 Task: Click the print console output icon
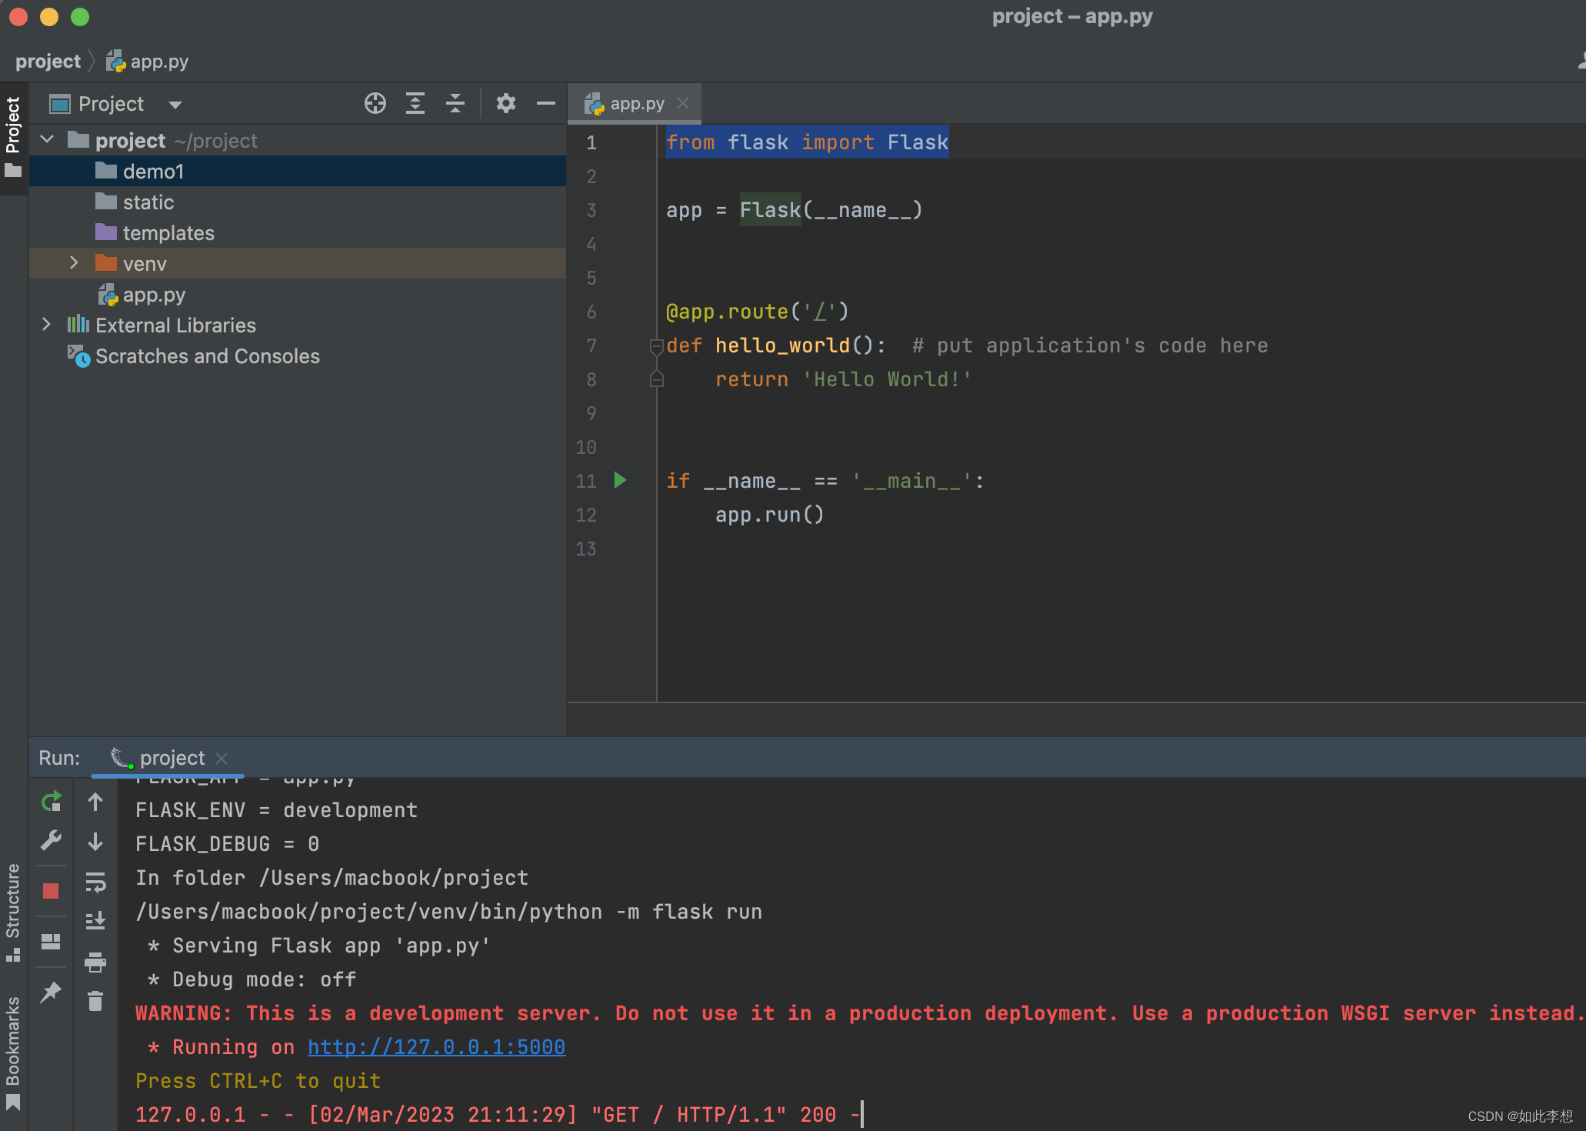point(95,961)
